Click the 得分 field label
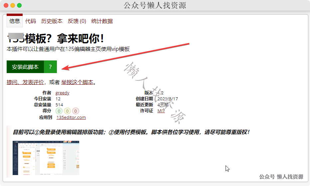Image resolution: width=310 pixels, height=186 pixels. (47, 111)
